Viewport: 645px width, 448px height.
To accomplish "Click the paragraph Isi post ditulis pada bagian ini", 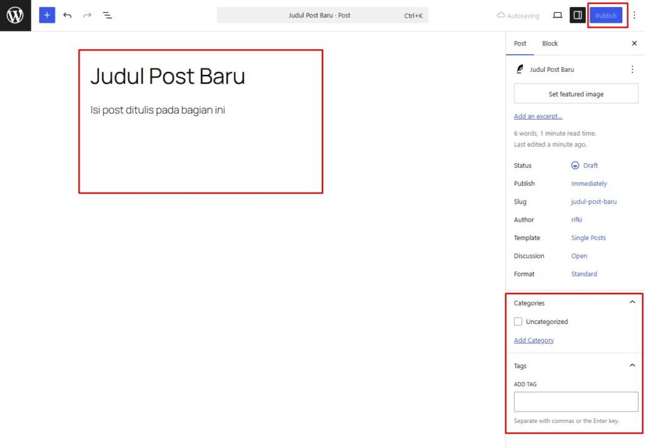I will click(157, 110).
